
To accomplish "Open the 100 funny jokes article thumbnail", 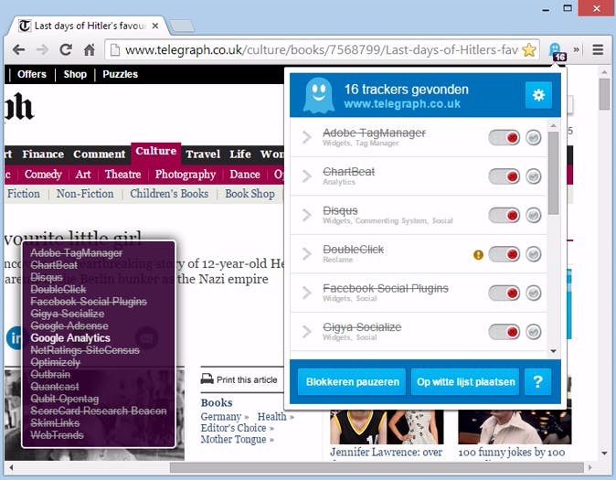I will [x=515, y=427].
